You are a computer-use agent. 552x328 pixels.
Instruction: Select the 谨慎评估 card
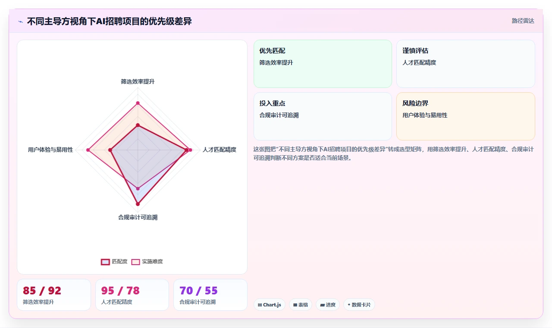466,64
